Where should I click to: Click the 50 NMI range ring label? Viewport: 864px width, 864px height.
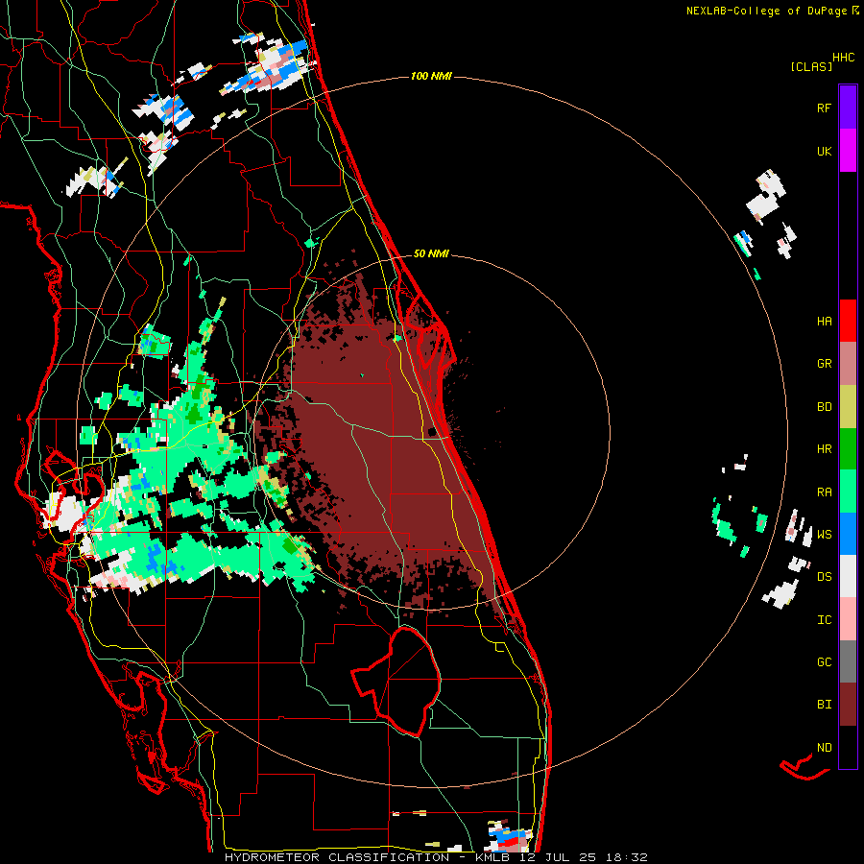(x=431, y=253)
